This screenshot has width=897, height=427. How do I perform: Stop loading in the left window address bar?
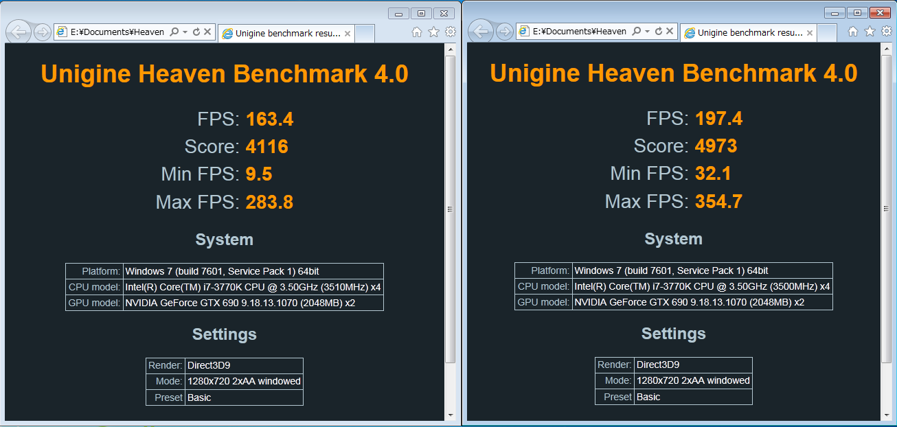tap(208, 32)
